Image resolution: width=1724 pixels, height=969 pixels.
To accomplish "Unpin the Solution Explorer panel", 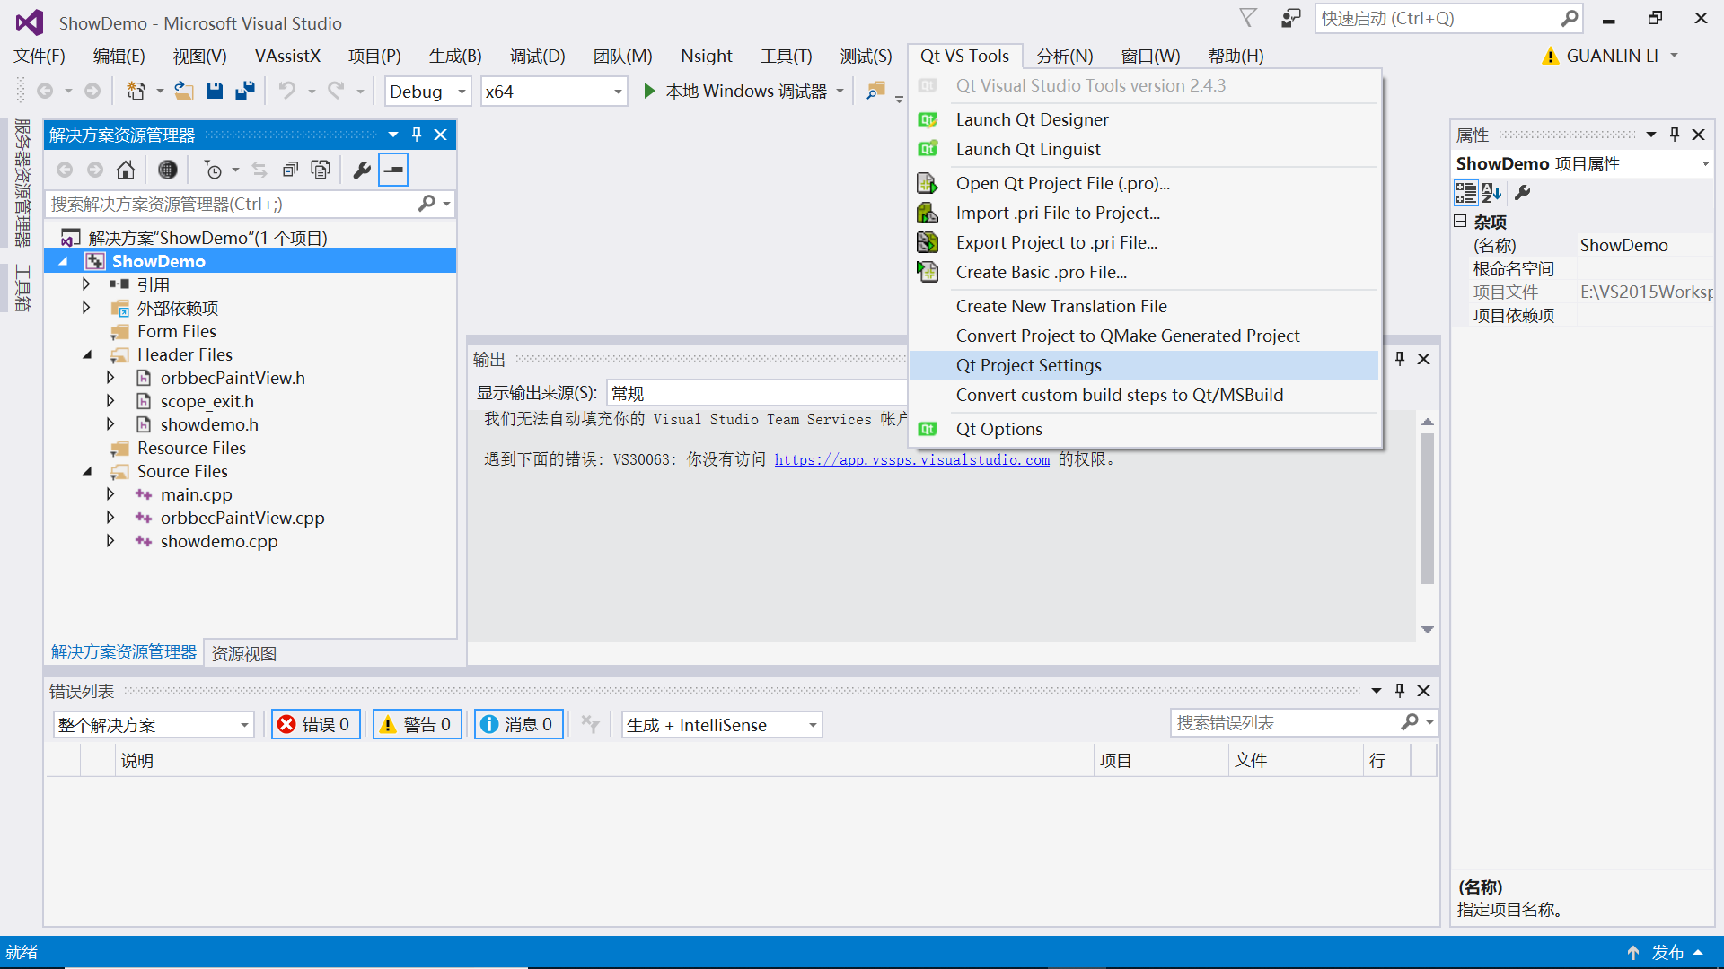I will (416, 135).
